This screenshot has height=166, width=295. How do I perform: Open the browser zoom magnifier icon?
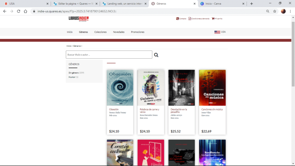pyautogui.click(x=268, y=11)
